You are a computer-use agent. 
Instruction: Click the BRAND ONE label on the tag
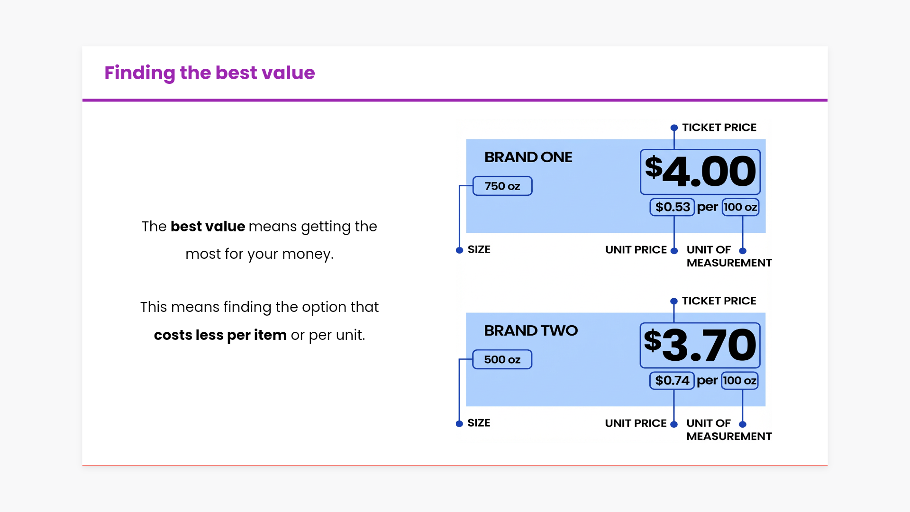(x=528, y=157)
